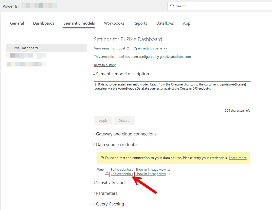Open the View semantic model link
This screenshot has height=210, width=272.
[x=110, y=48]
